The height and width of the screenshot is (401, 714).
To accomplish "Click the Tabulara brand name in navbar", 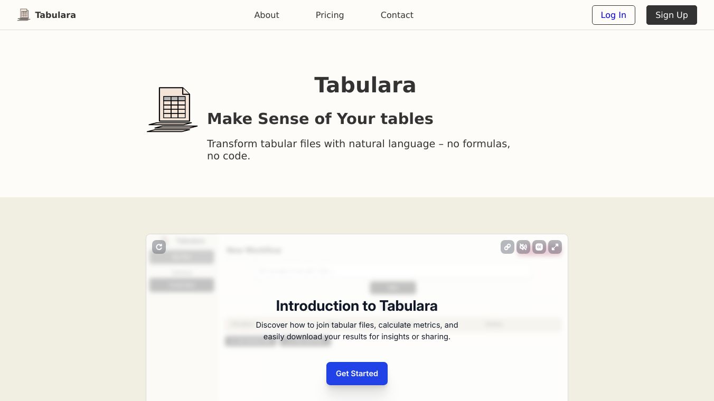I will point(55,15).
